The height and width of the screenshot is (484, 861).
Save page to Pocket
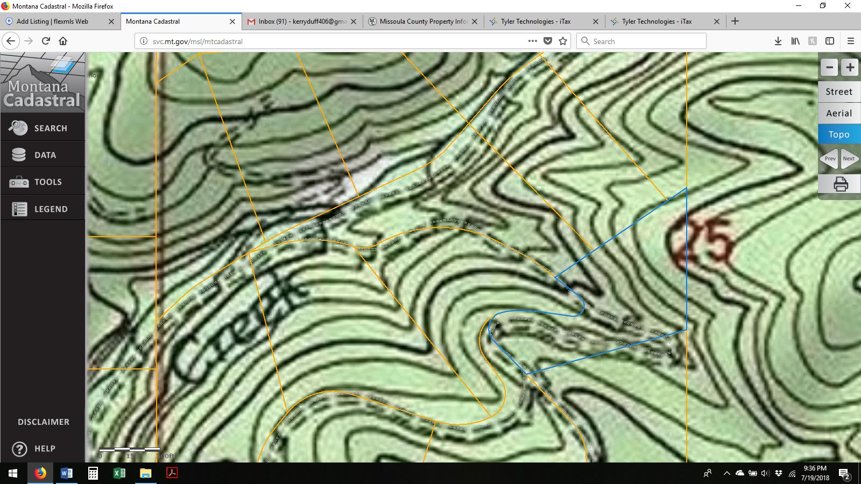point(548,41)
